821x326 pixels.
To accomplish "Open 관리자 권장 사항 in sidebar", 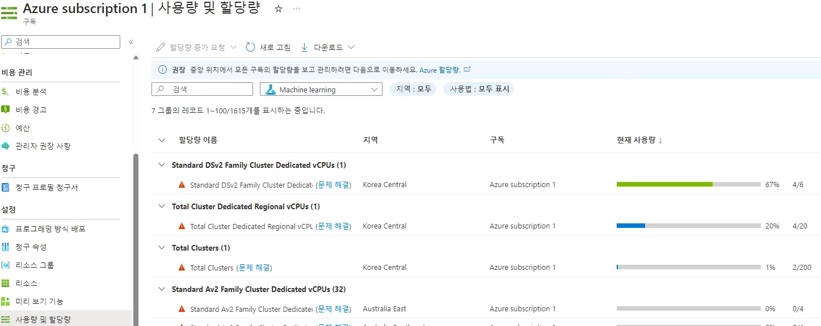I will click(43, 146).
